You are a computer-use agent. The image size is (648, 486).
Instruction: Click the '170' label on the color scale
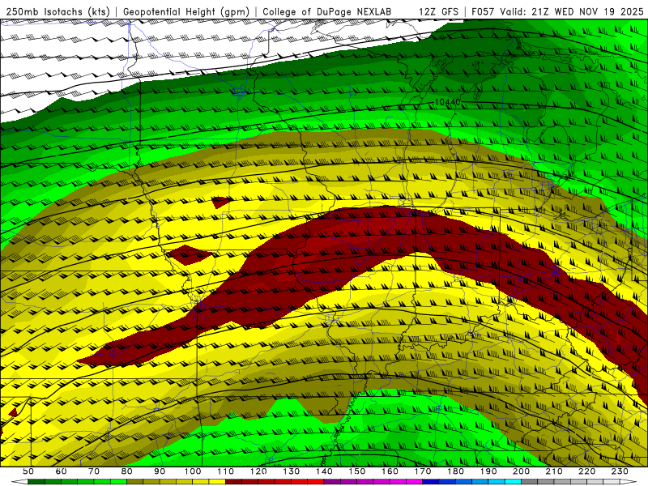pyautogui.click(x=423, y=471)
